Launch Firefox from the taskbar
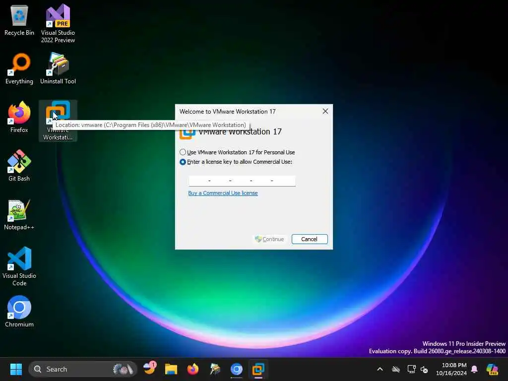The width and height of the screenshot is (508, 381). tap(193, 369)
